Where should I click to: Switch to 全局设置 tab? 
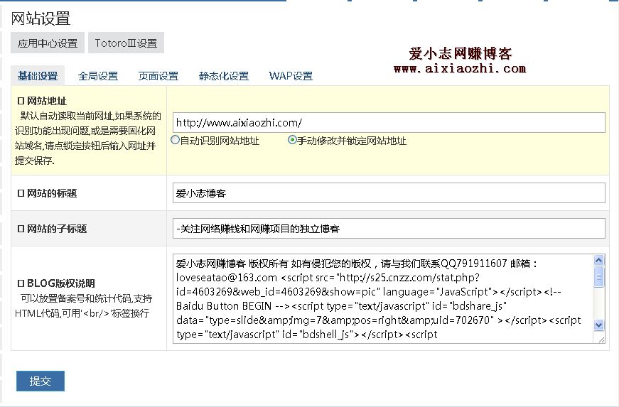(x=98, y=76)
